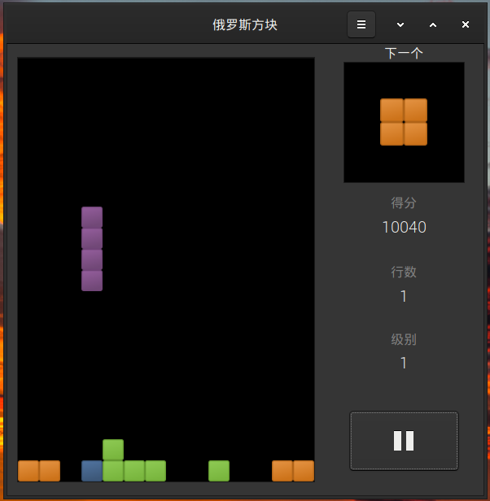Viewport: 490px width, 501px height.
Task: Close the 俄罗斯方块 window
Action: [x=466, y=24]
